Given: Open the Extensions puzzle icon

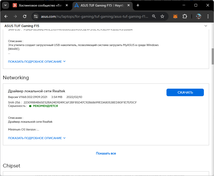Looking at the screenshot, I should pos(185,16).
